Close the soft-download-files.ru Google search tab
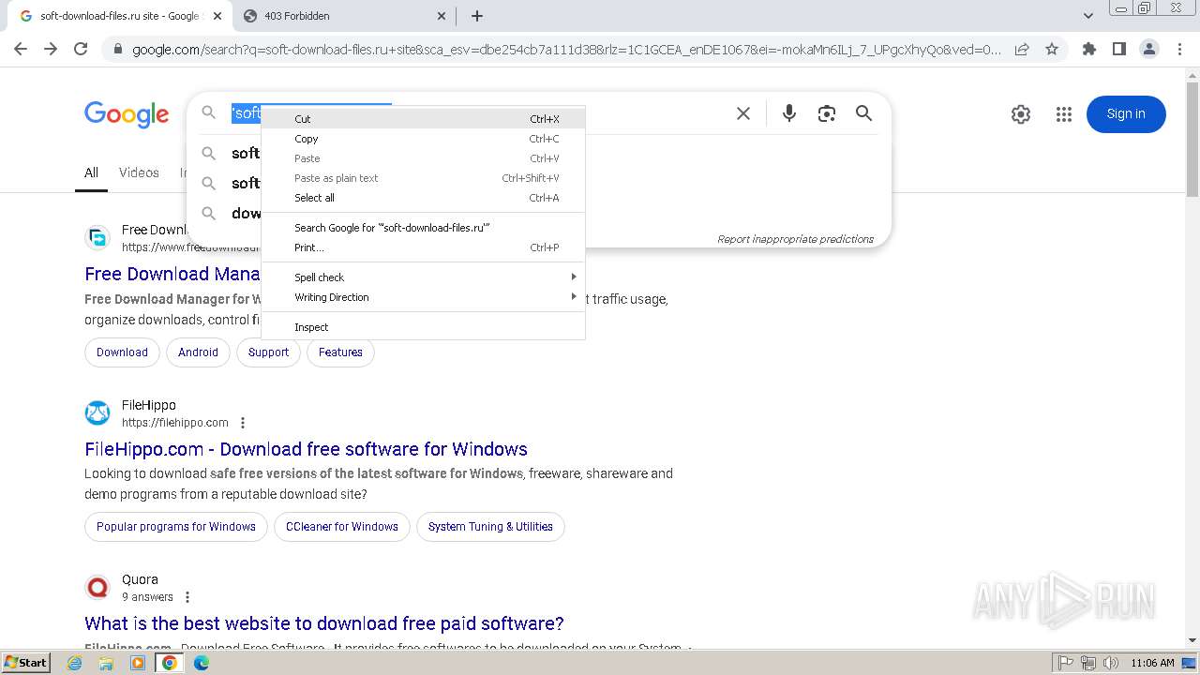Image resolution: width=1200 pixels, height=675 pixels. coord(217,16)
